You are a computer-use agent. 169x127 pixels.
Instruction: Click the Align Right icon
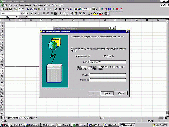(x=52, y=13)
